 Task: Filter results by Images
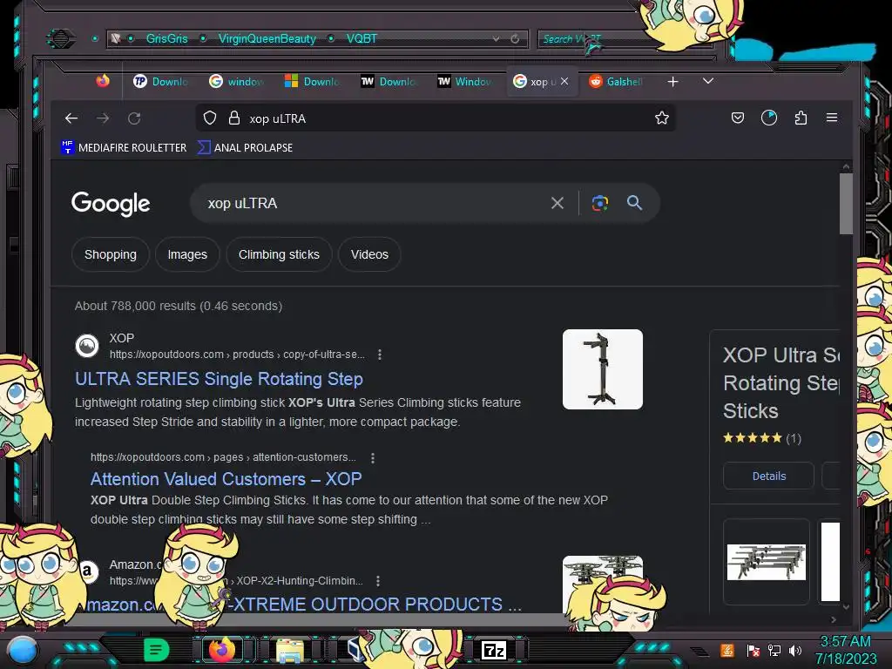coord(187,254)
